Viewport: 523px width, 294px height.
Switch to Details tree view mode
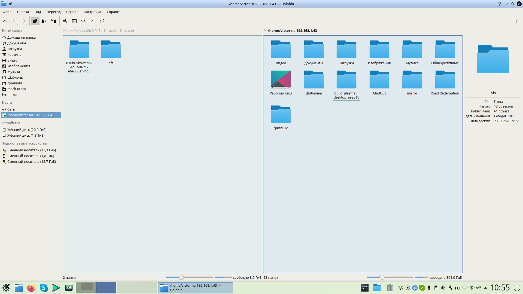[x=54, y=21]
